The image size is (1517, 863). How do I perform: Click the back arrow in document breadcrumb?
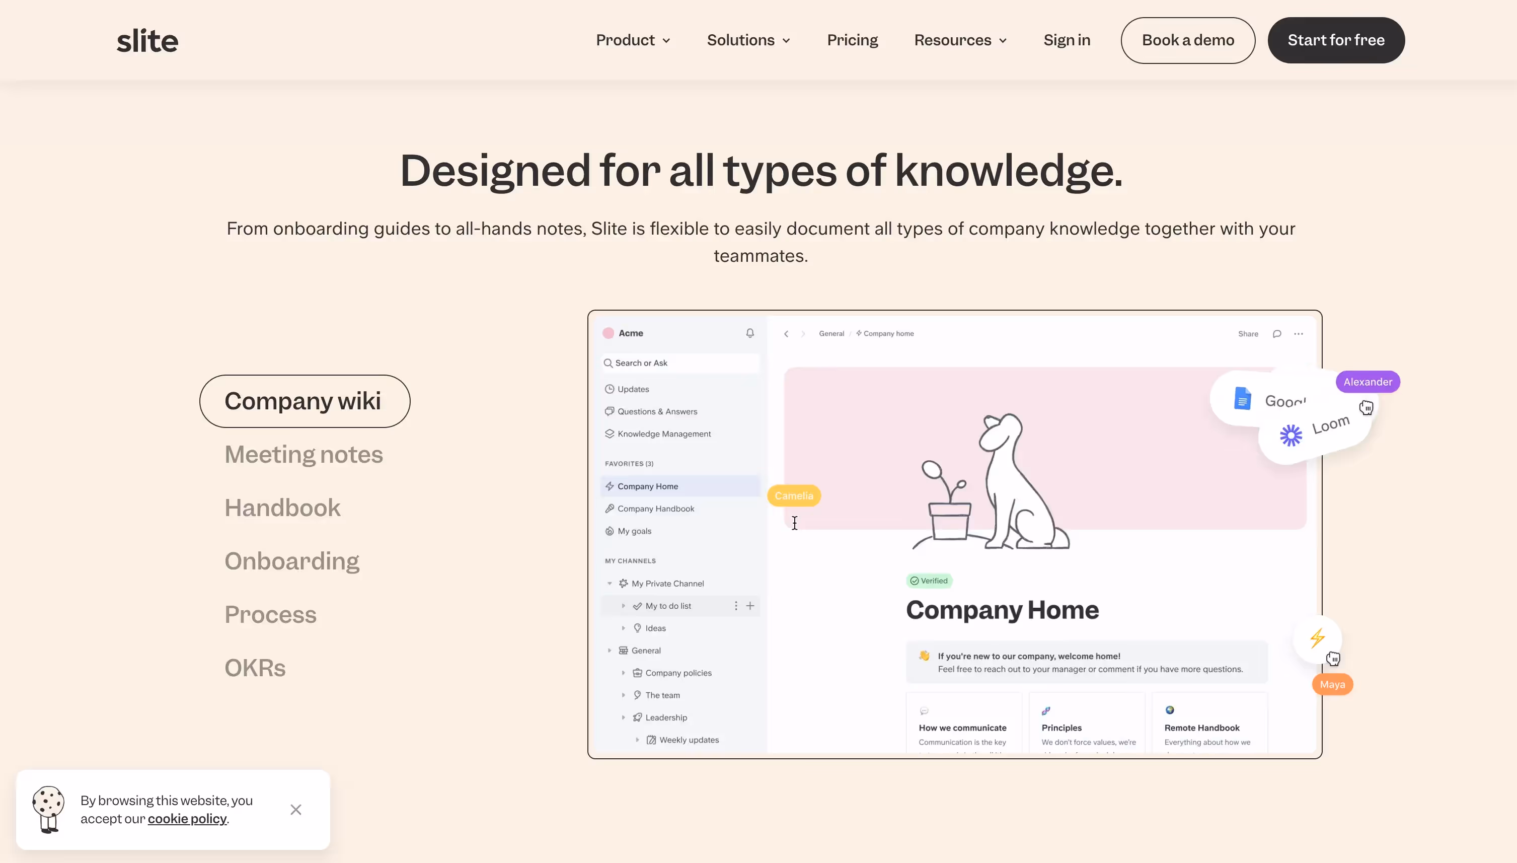(786, 334)
